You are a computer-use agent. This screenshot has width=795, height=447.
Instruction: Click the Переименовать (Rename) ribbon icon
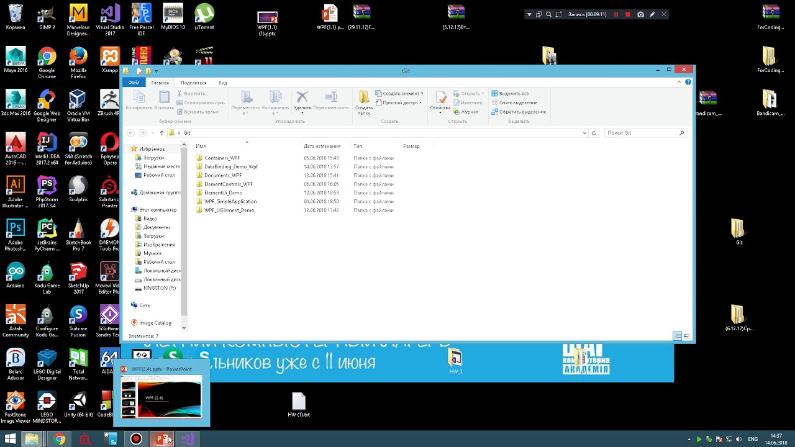coord(330,101)
